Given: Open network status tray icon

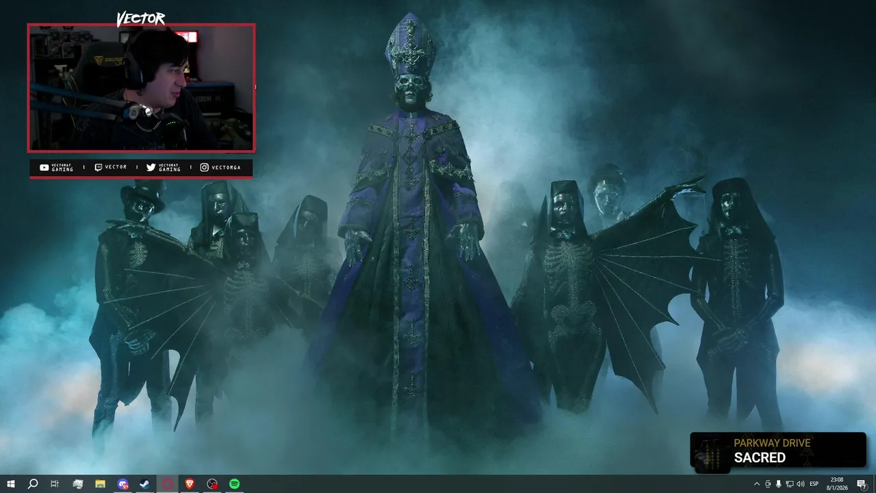Looking at the screenshot, I should pyautogui.click(x=789, y=484).
